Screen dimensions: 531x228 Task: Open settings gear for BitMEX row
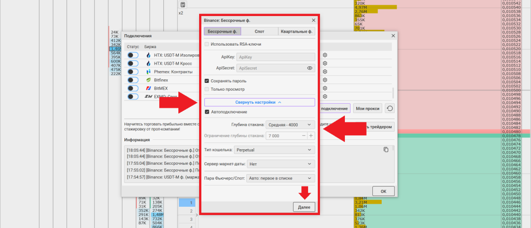pos(325,88)
